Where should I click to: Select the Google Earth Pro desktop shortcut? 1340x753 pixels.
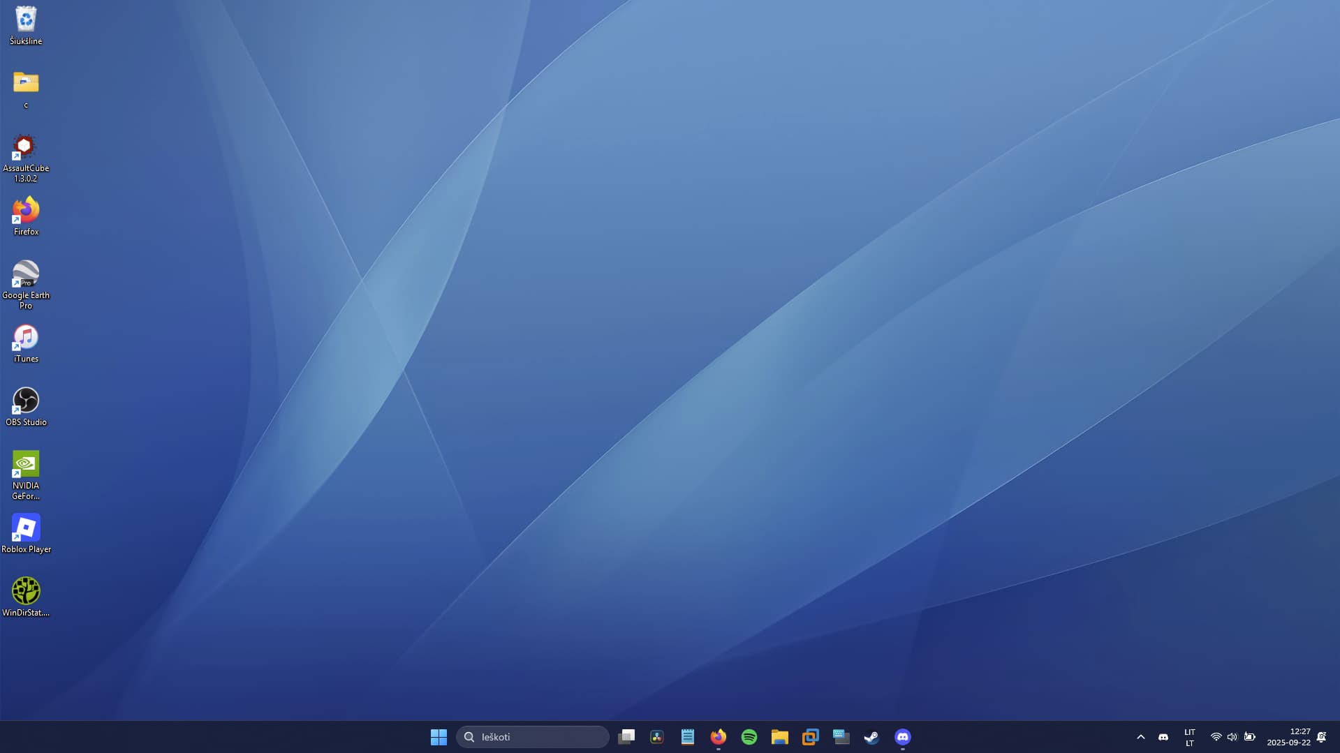pyautogui.click(x=26, y=275)
